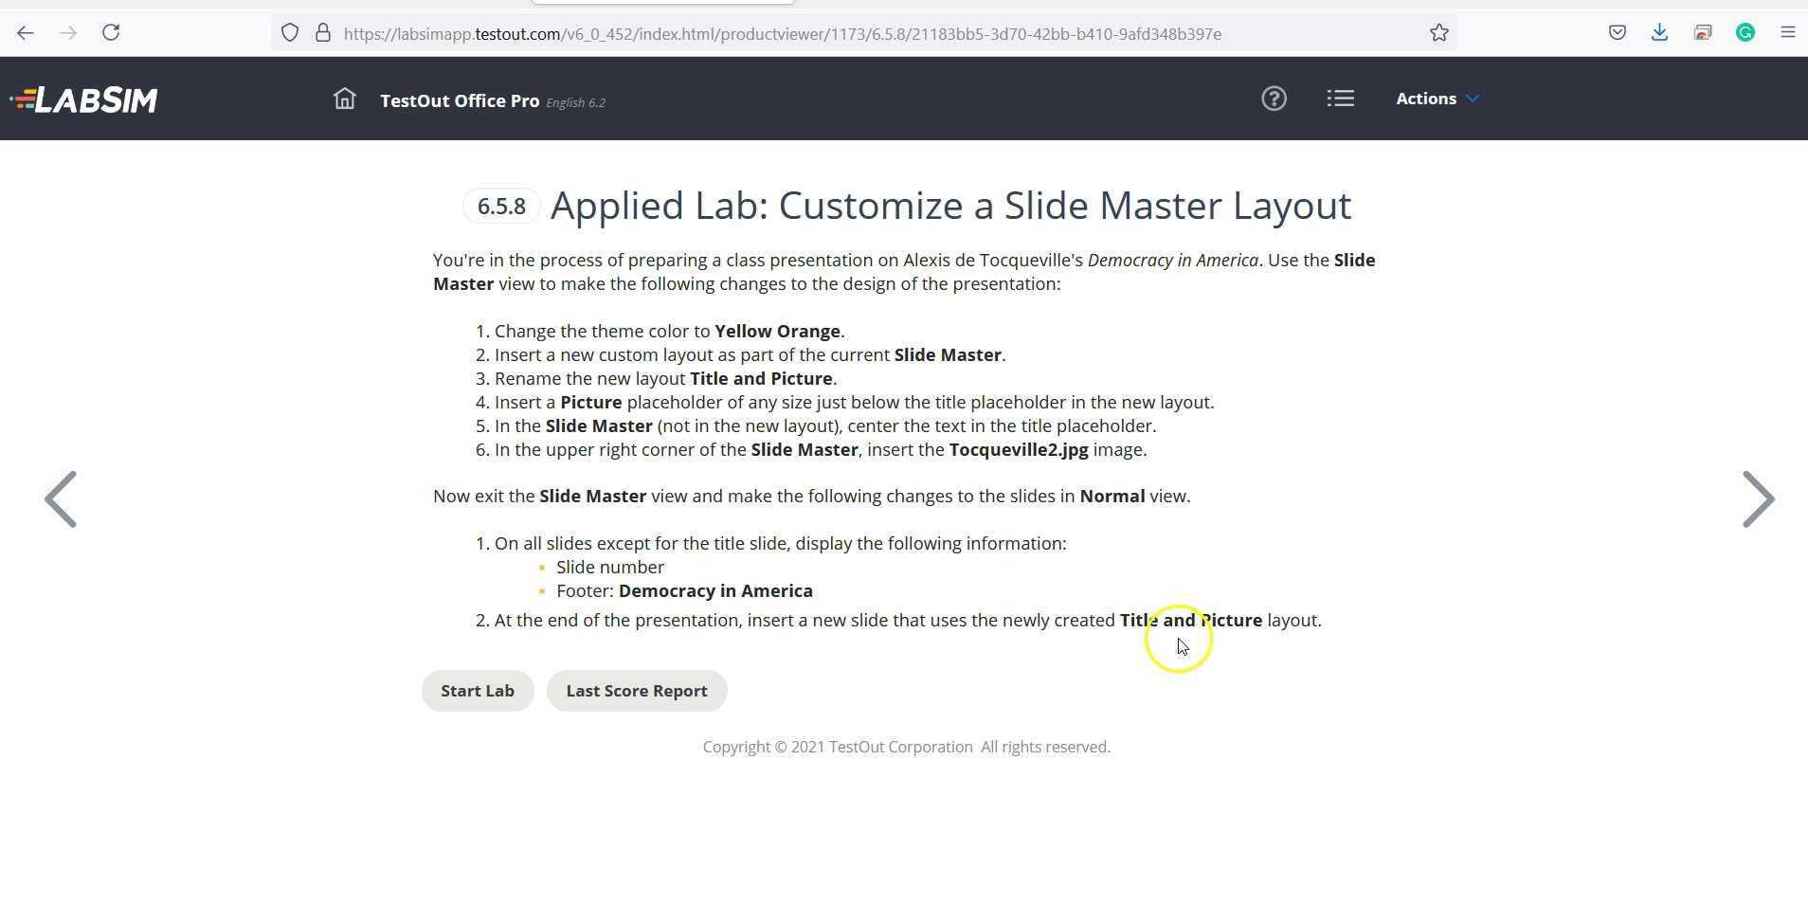The width and height of the screenshot is (1808, 923).
Task: View site security padlock info
Action: (x=323, y=33)
